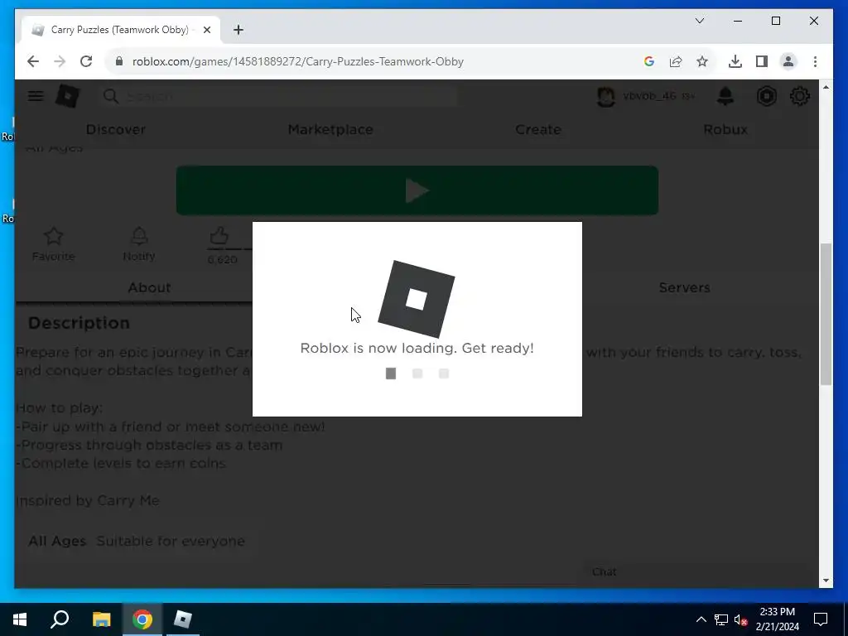Click the muted volume tray icon
This screenshot has width=848, height=636.
click(x=740, y=619)
